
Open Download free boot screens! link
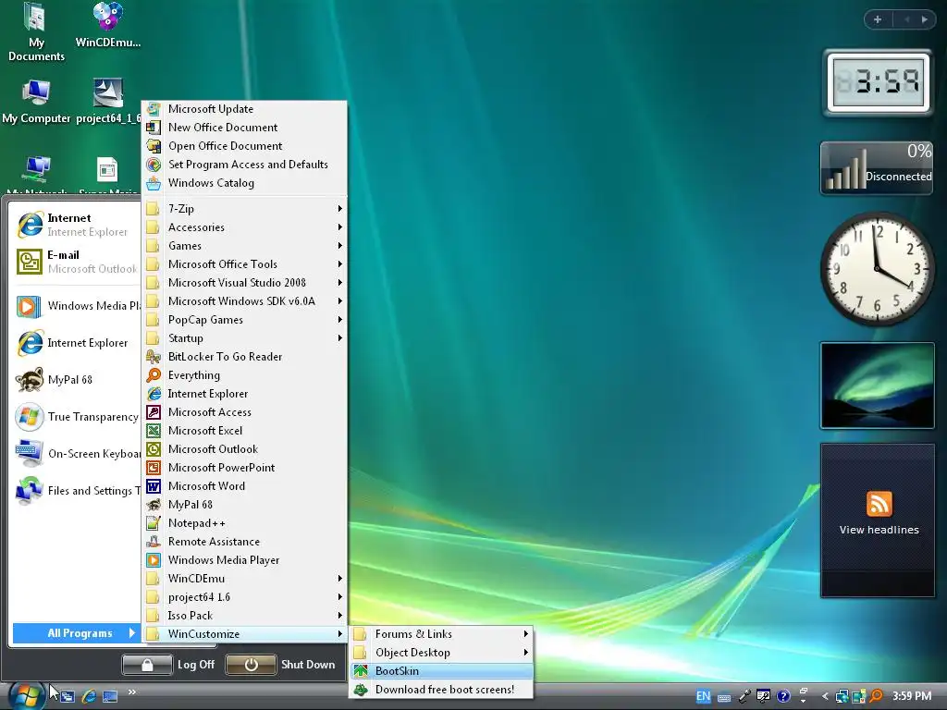coord(441,690)
